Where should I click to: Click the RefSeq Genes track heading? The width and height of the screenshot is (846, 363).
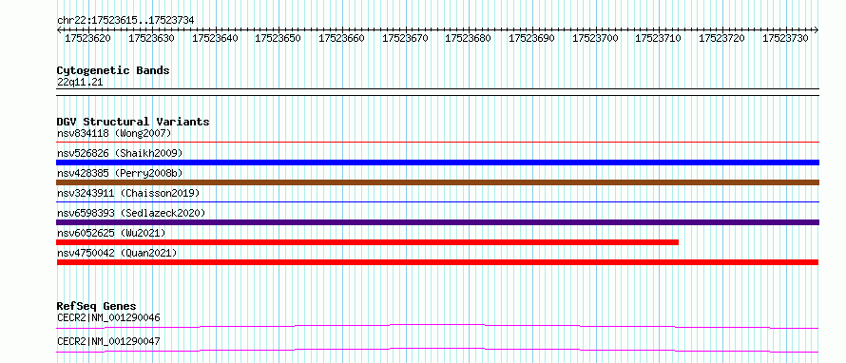pyautogui.click(x=96, y=306)
